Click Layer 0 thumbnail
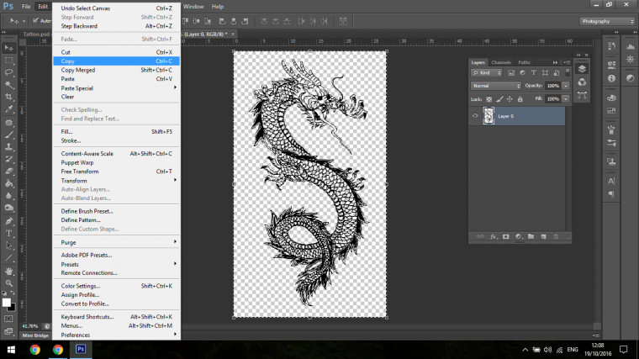Viewport: 639px width, 359px height. (x=488, y=116)
